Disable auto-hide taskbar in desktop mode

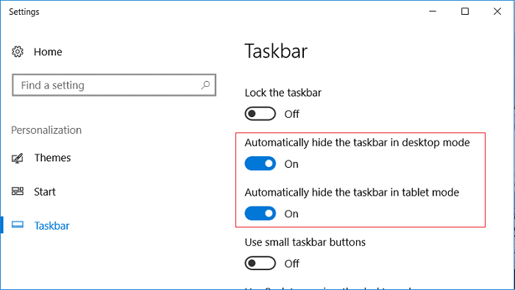point(260,163)
